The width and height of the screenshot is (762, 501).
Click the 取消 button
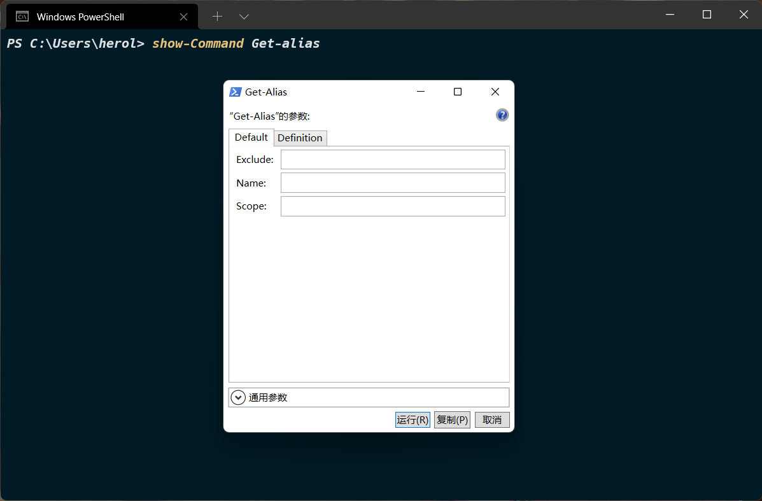coord(492,420)
